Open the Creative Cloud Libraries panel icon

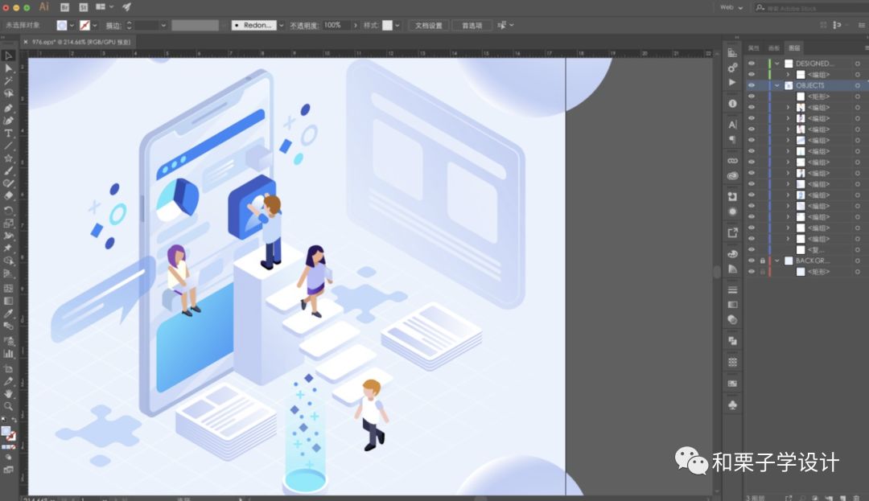pos(732,176)
